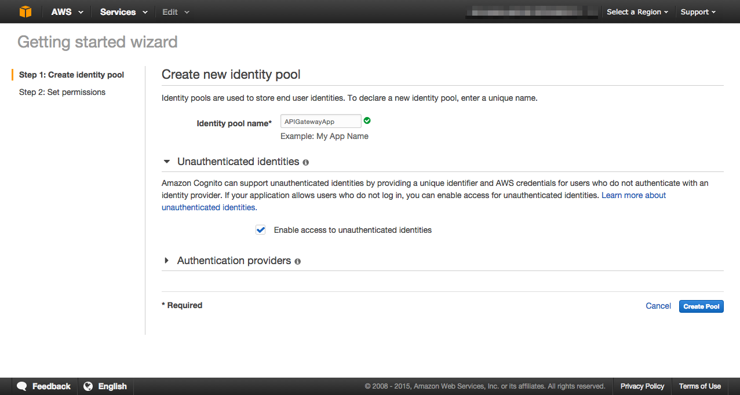The height and width of the screenshot is (395, 740).
Task: Open the Support dropdown menu
Action: point(698,12)
